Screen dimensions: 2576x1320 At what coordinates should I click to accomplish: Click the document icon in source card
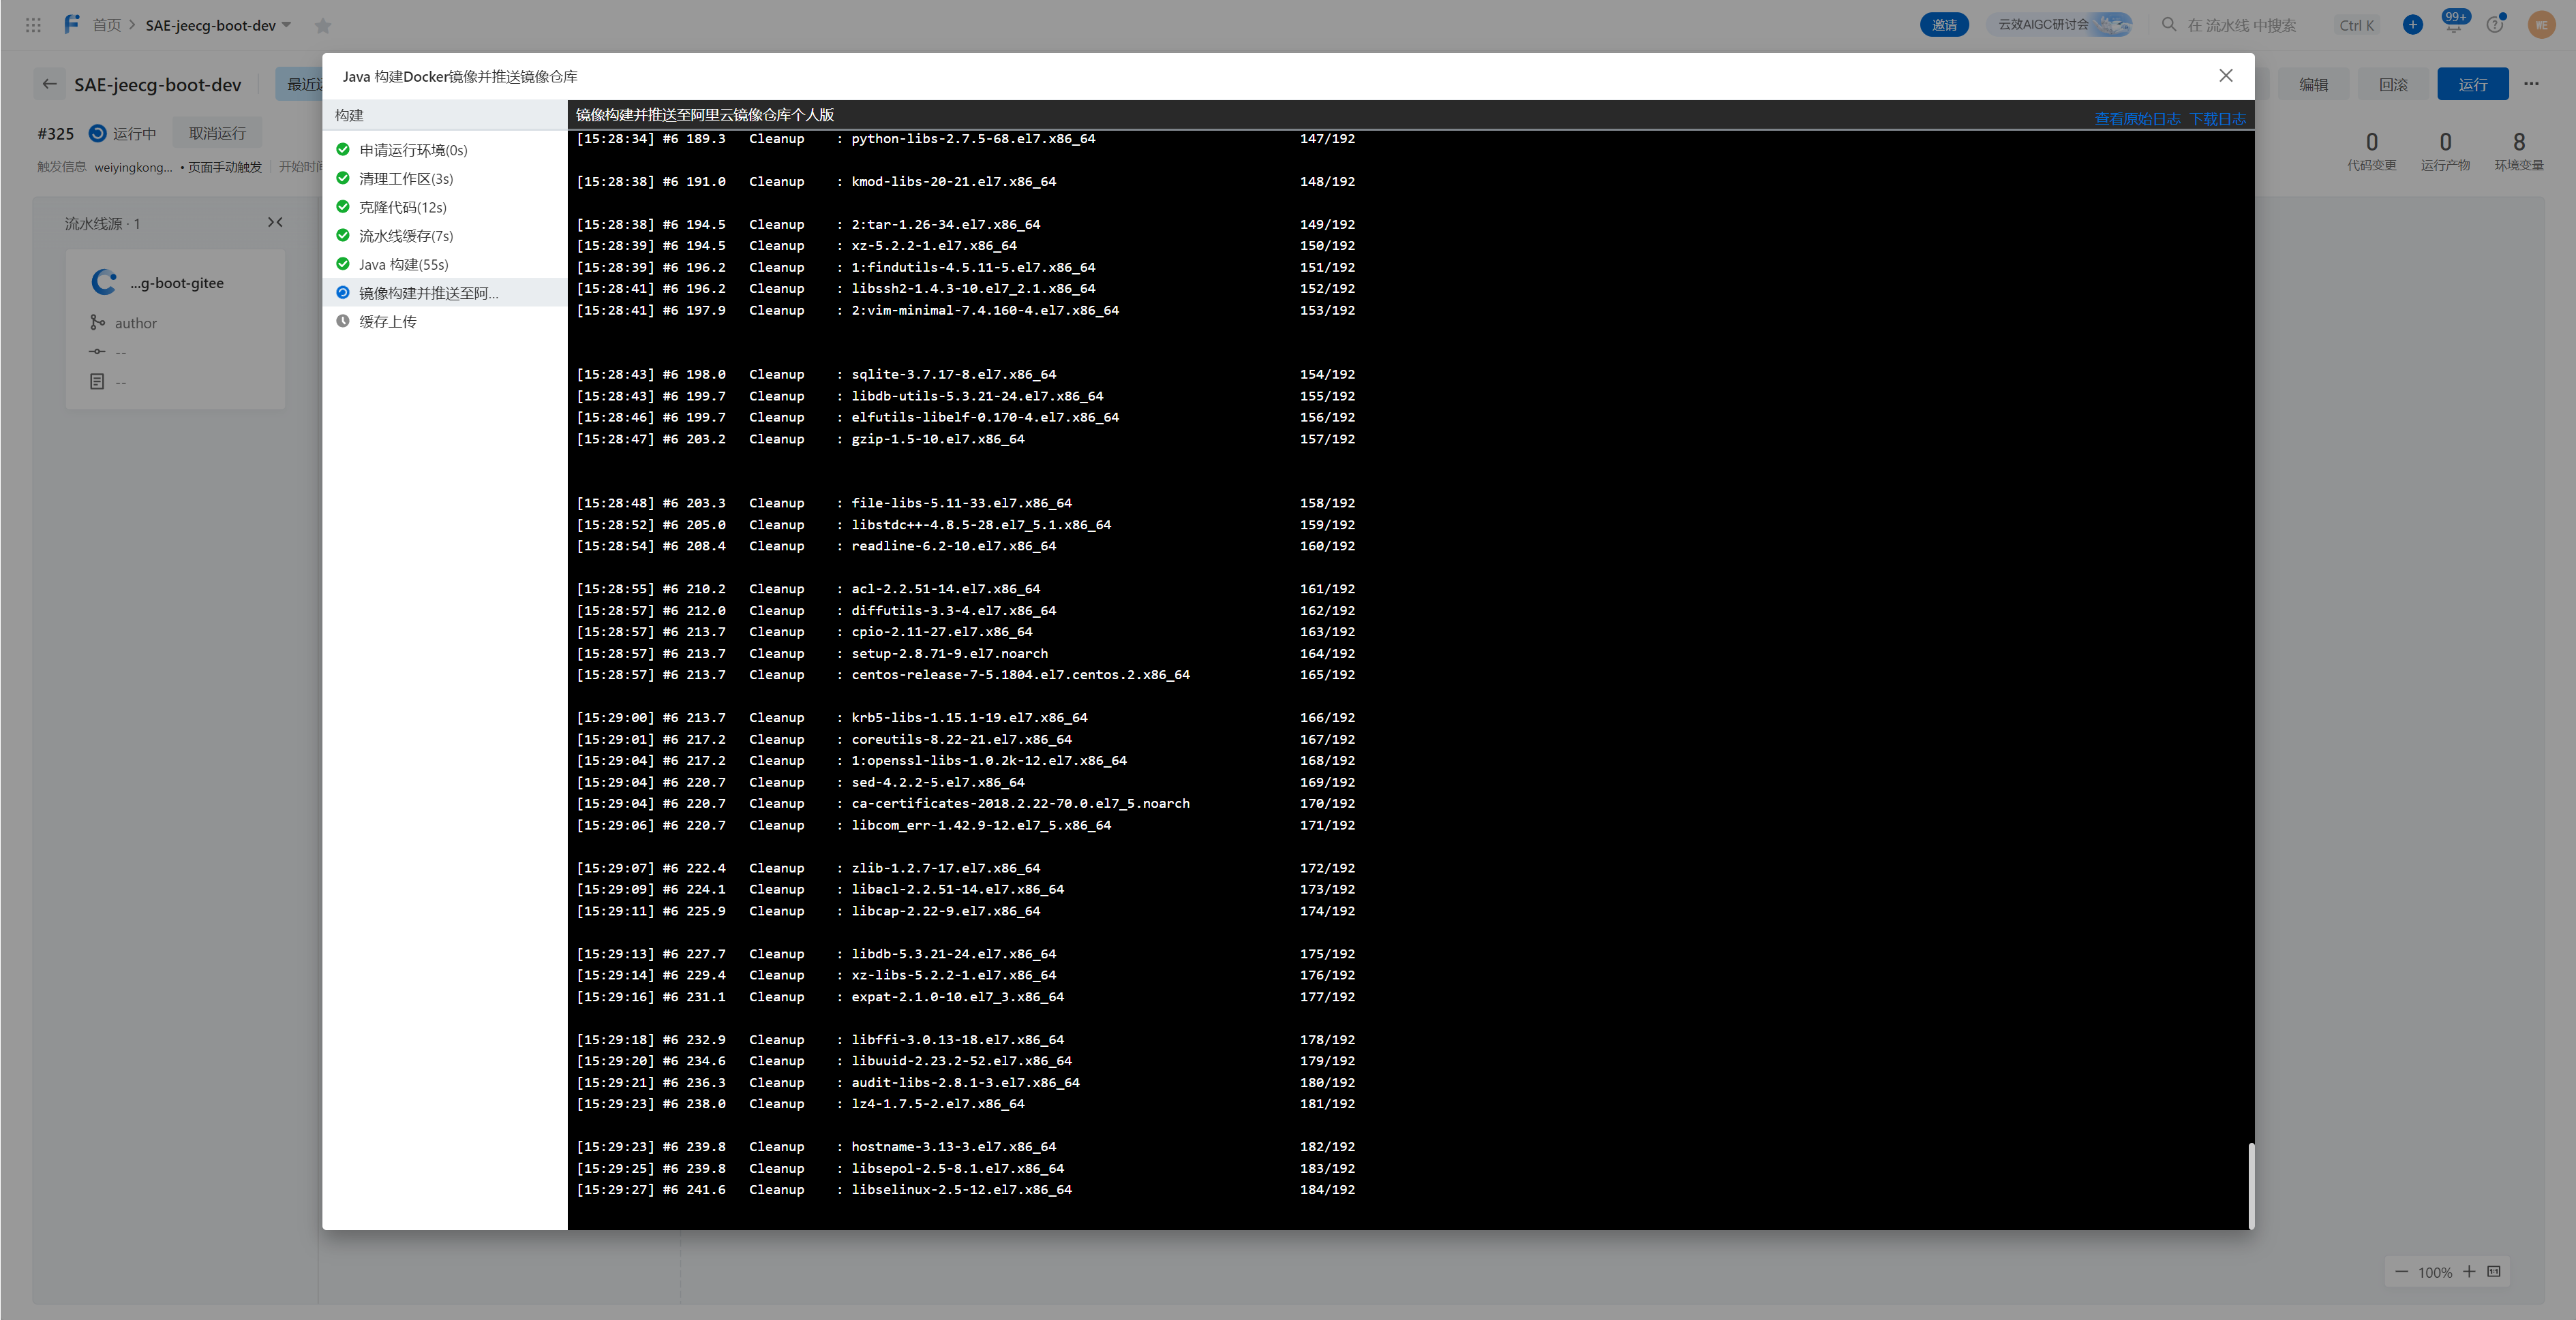tap(97, 381)
